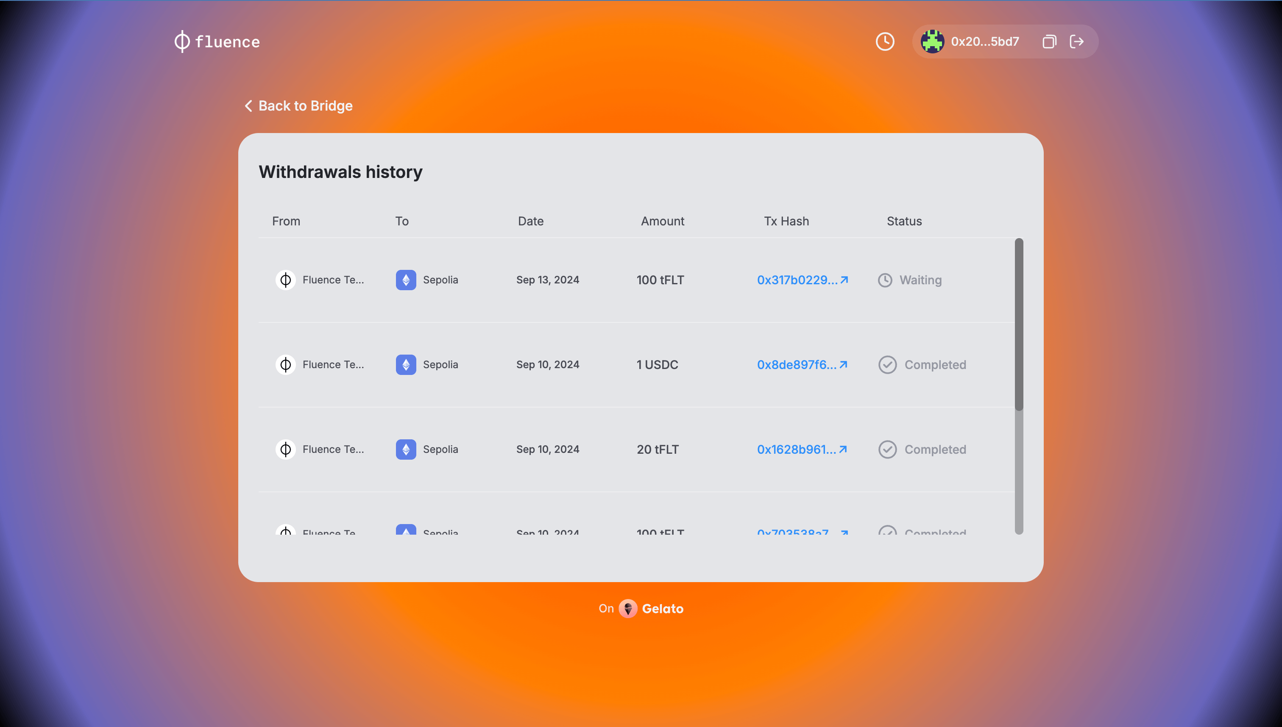Click Back to Bridge navigation link
Viewport: 1282px width, 727px height.
pos(298,105)
